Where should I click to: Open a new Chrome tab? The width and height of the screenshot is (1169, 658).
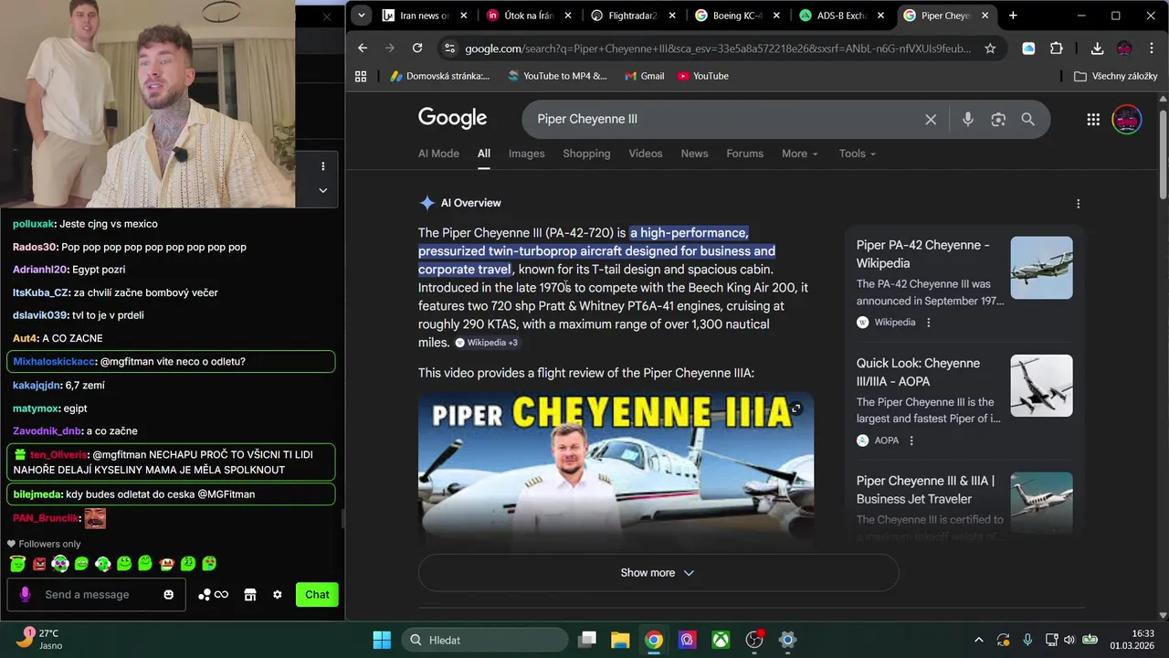[1013, 16]
